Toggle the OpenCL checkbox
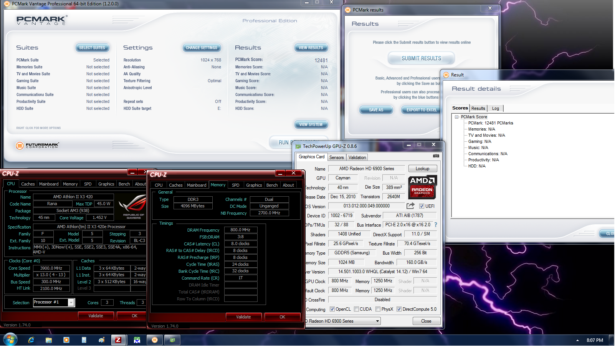 tap(332, 309)
